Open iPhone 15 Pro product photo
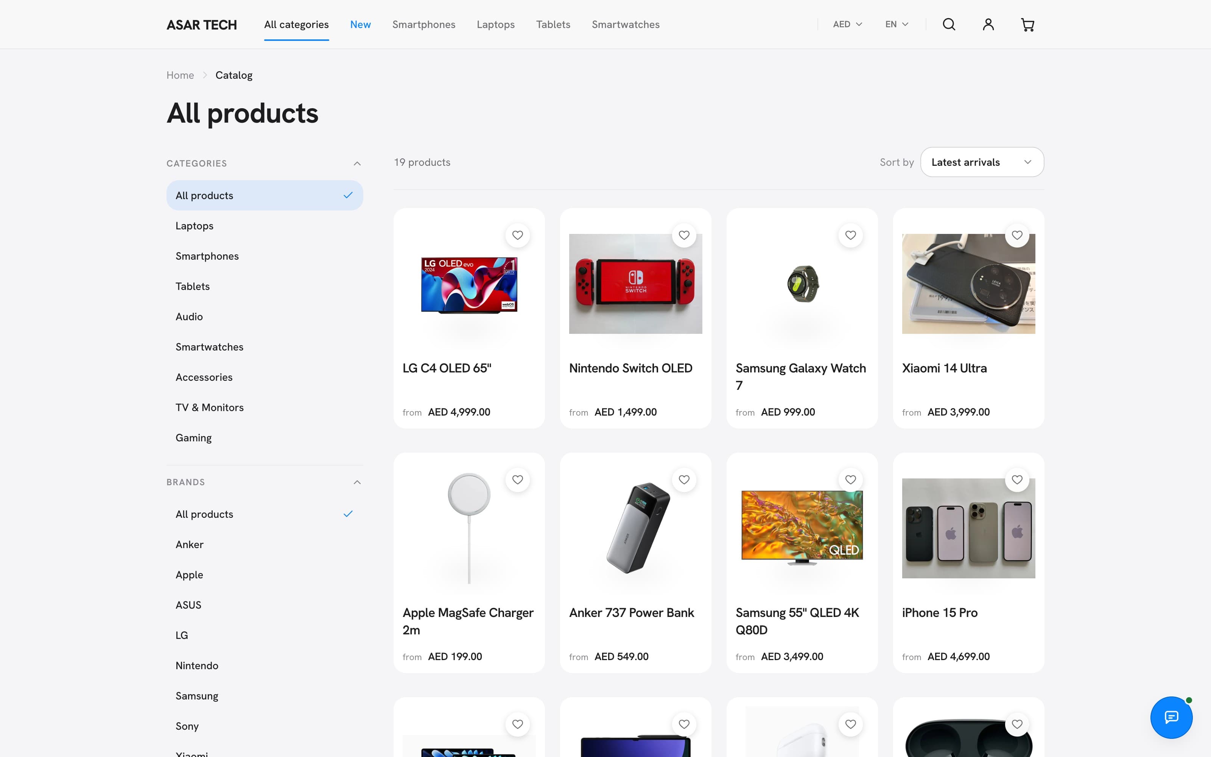The image size is (1211, 757). (968, 528)
